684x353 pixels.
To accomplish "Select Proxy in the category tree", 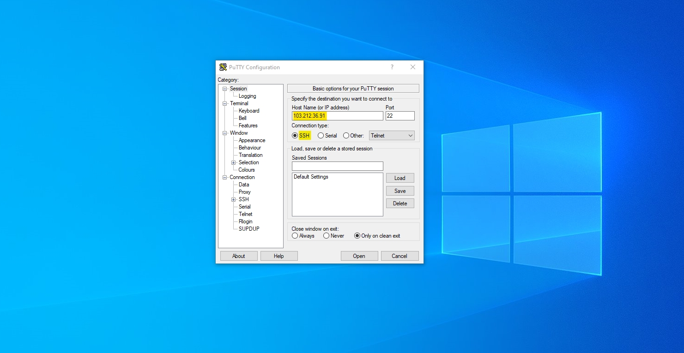I will pyautogui.click(x=244, y=192).
